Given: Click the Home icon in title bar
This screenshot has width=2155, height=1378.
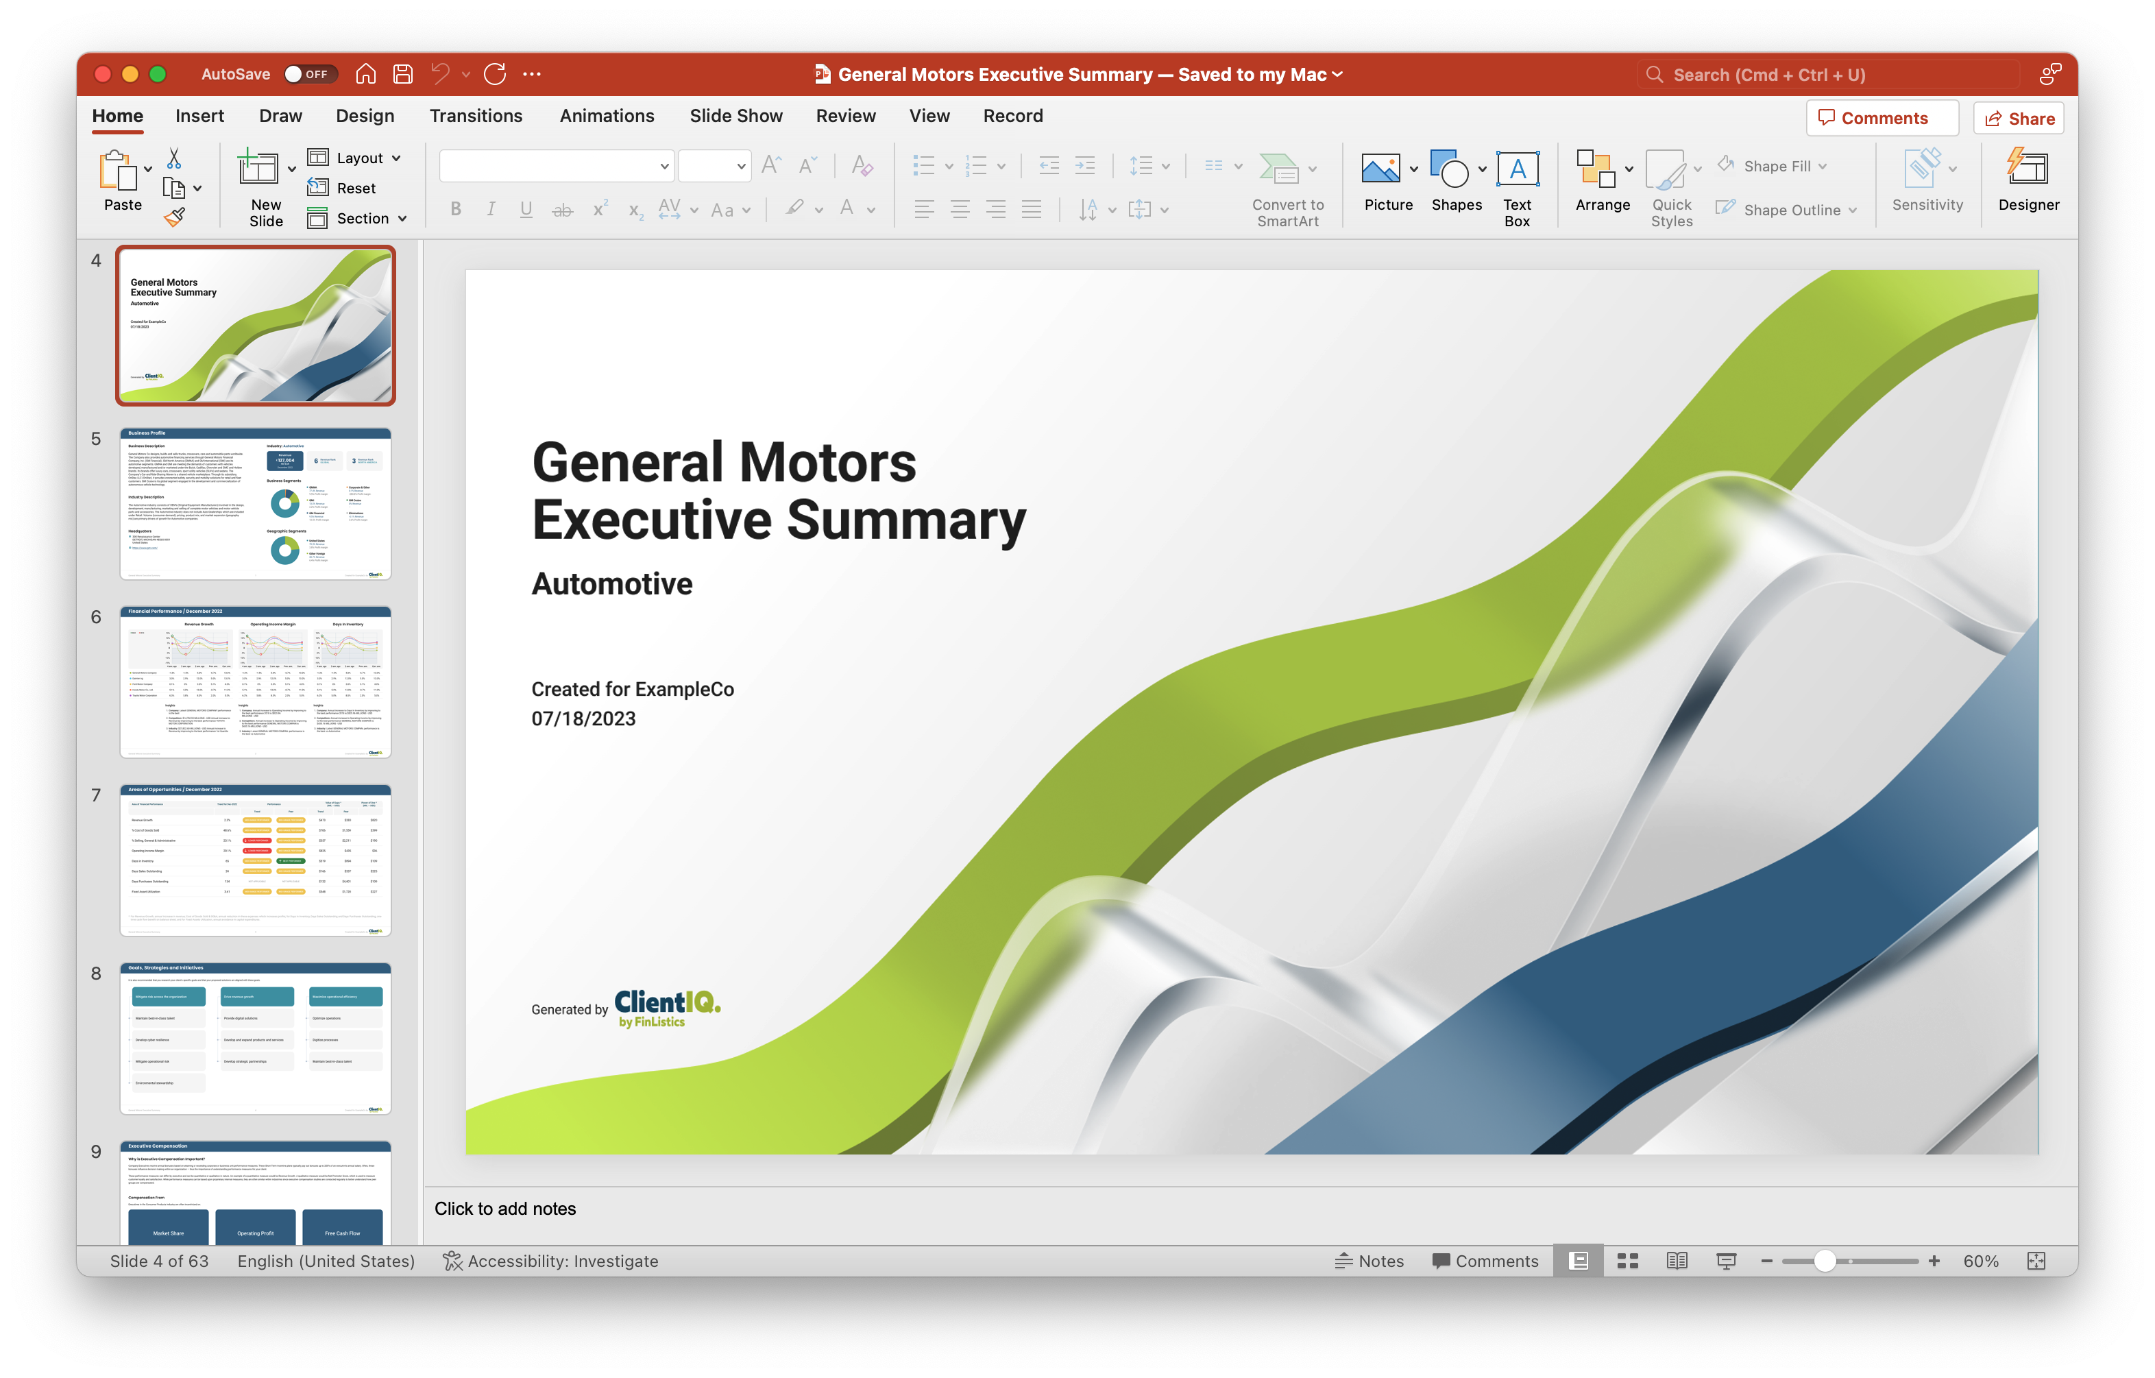Looking at the screenshot, I should [x=365, y=74].
